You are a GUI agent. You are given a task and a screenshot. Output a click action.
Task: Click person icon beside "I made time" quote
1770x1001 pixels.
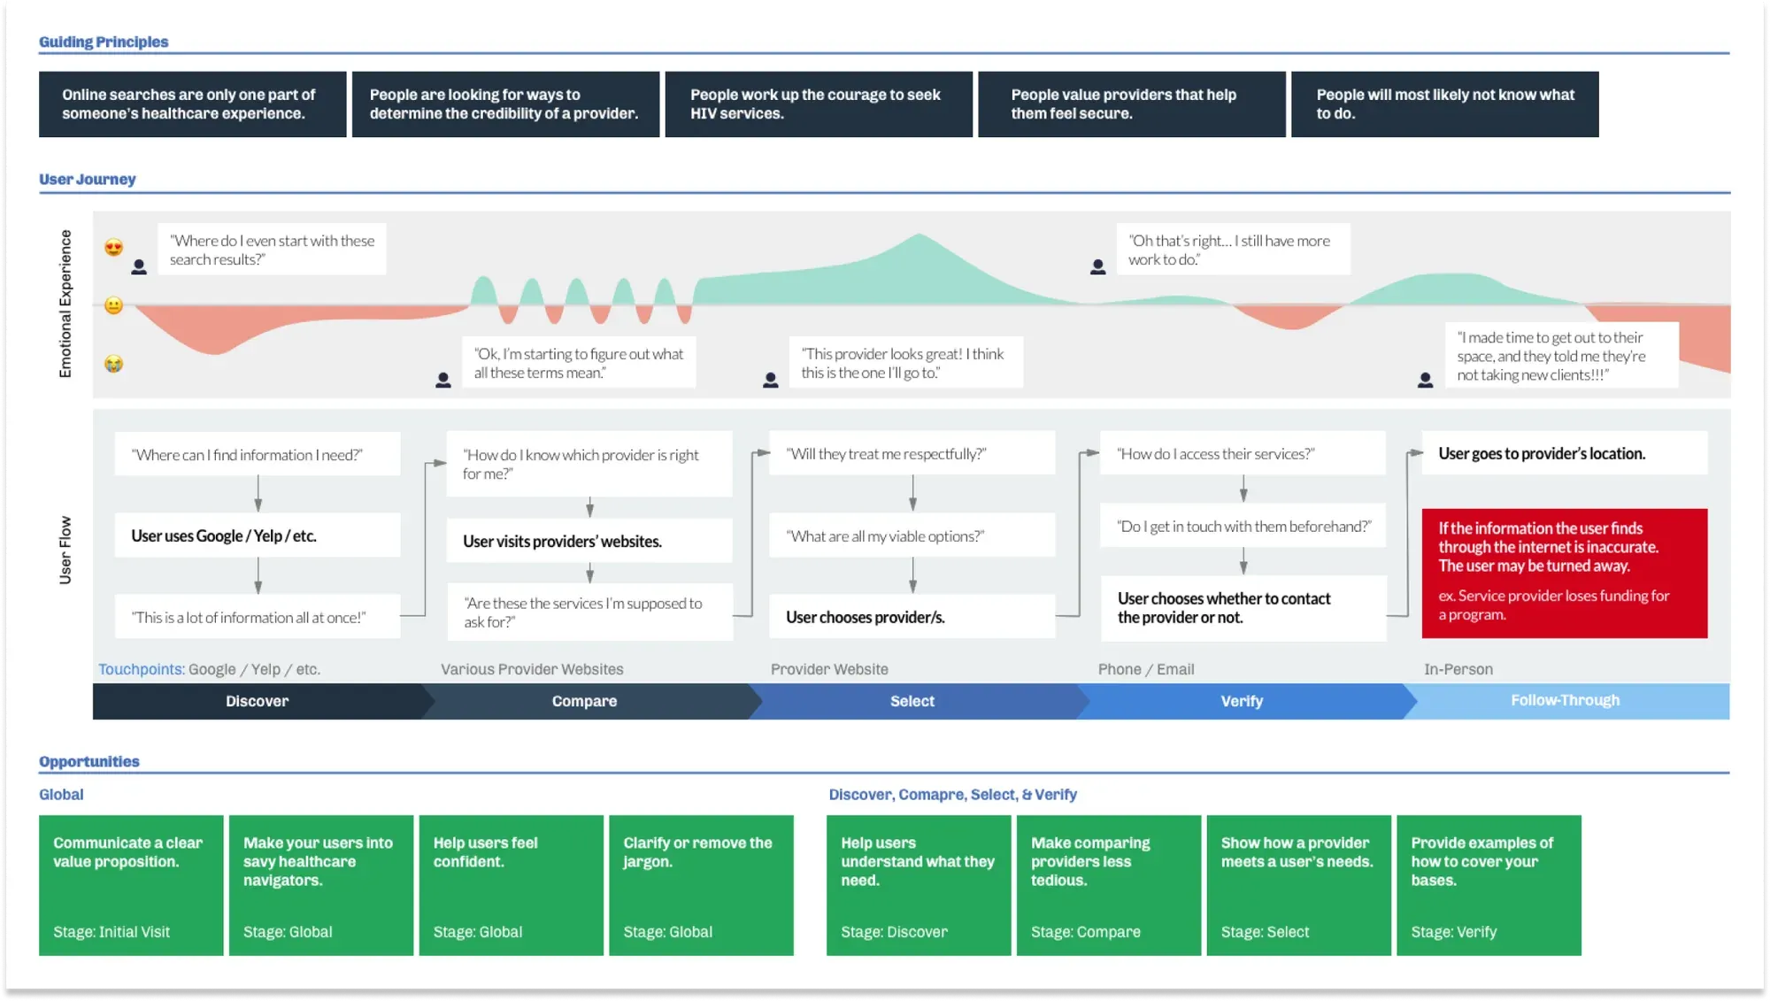[x=1426, y=380]
